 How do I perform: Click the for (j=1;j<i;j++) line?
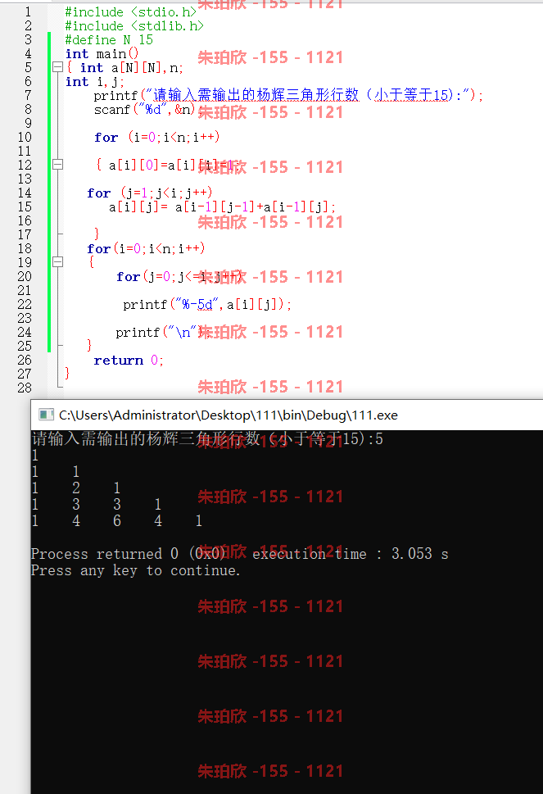click(150, 193)
